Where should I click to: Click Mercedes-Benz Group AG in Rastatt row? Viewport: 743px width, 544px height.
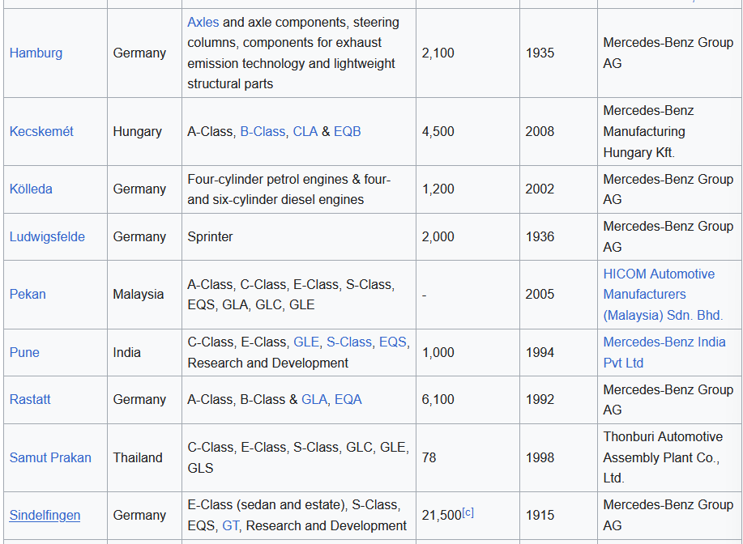click(668, 400)
